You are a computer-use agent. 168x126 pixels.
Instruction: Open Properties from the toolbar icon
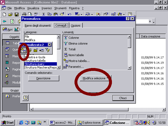(x=106, y=14)
